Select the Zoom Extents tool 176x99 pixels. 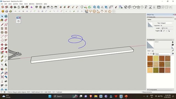pyautogui.click(x=2, y=77)
